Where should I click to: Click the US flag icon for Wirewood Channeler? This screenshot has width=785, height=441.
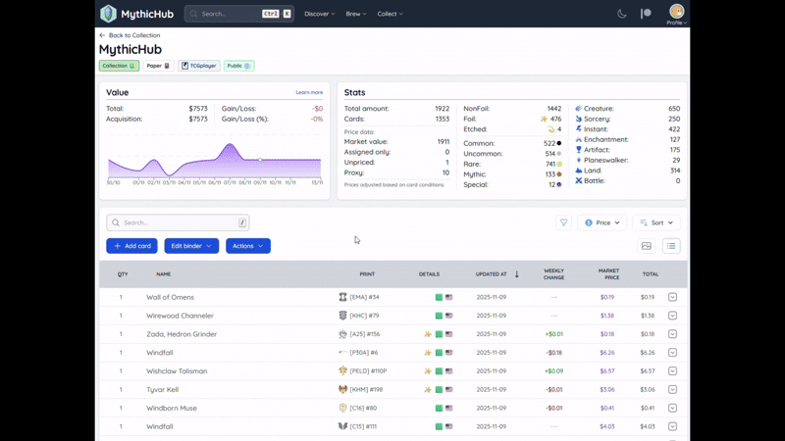(x=449, y=316)
